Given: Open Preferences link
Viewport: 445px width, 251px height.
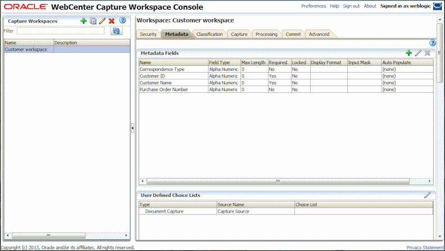Looking at the screenshot, I should click(x=314, y=6).
